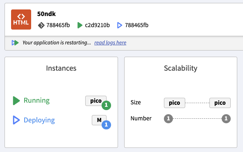Click the running commit hash c2d9210b
243x152 pixels.
pos(98,25)
